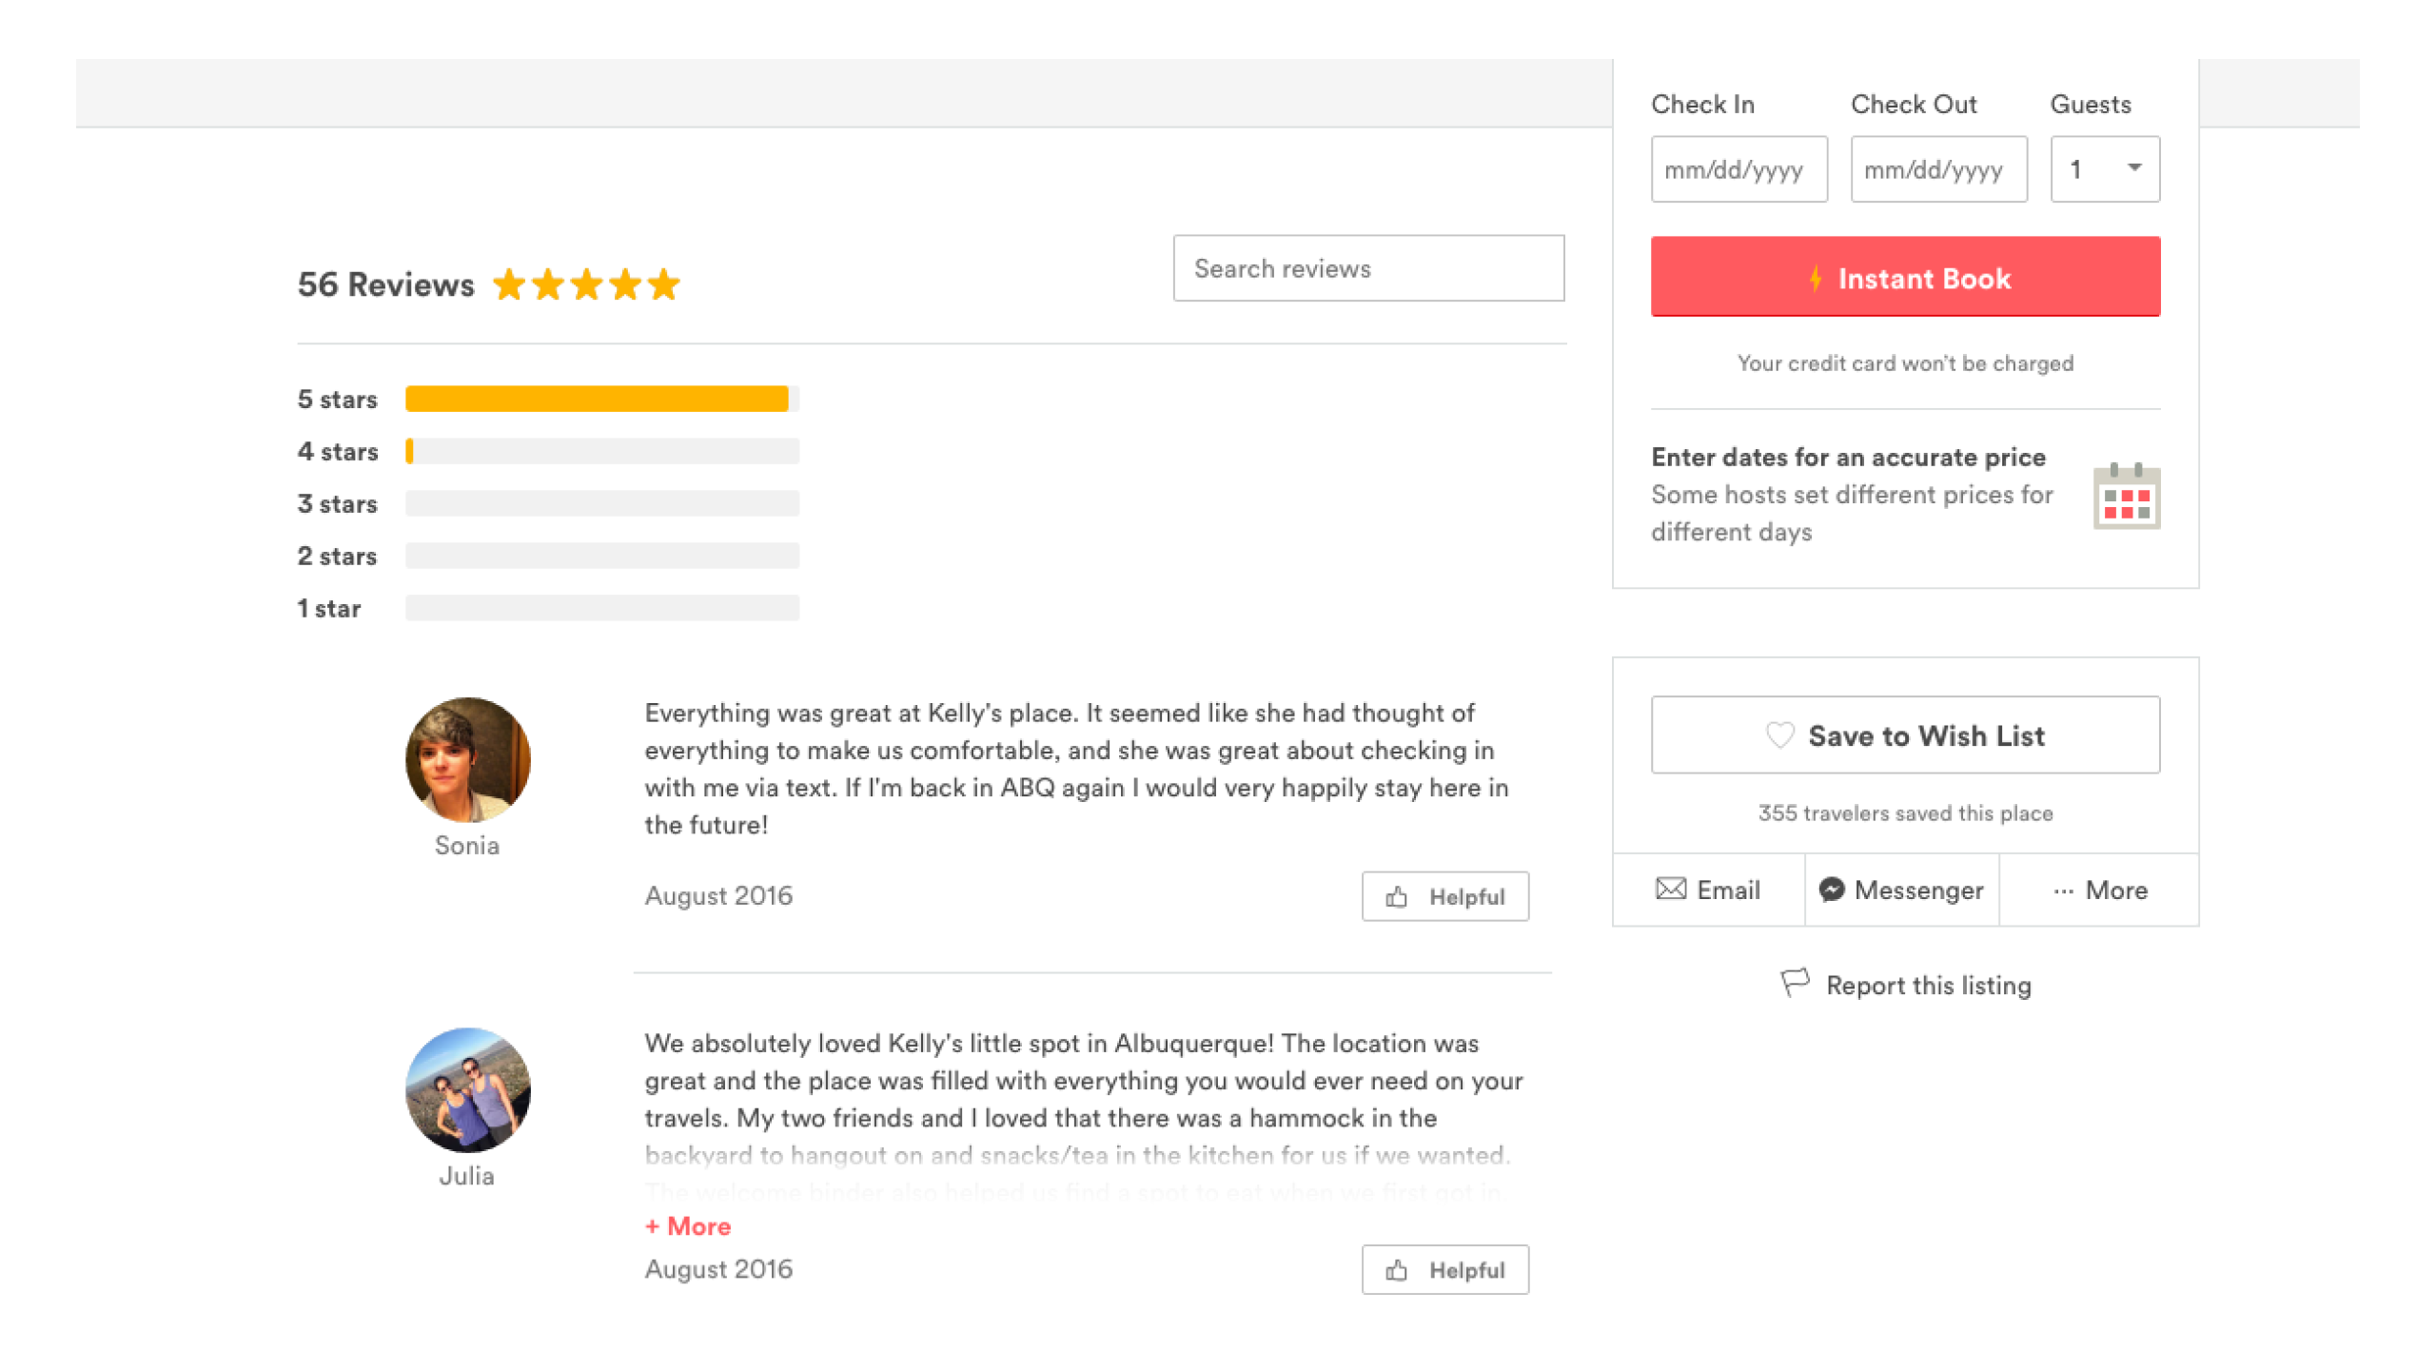This screenshot has width=2436, height=1370.
Task: Open Julia's profile photo
Action: (x=467, y=1089)
